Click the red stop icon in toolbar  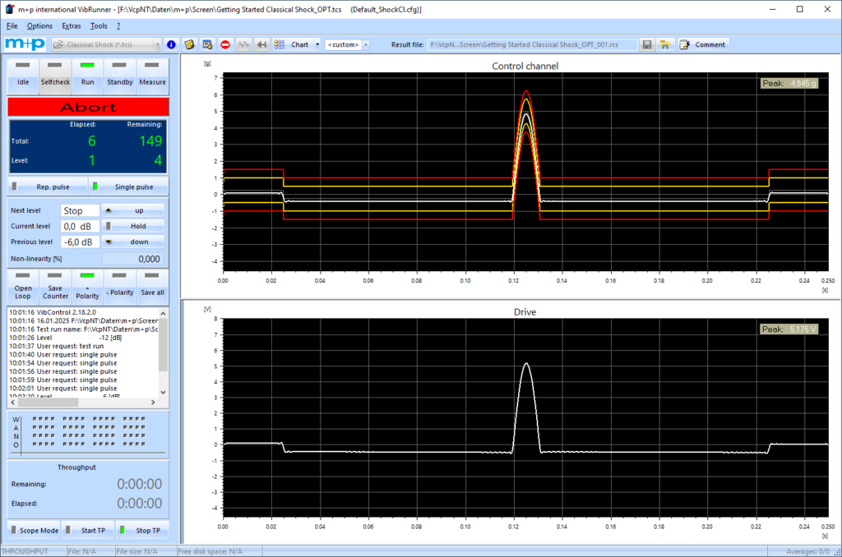225,44
